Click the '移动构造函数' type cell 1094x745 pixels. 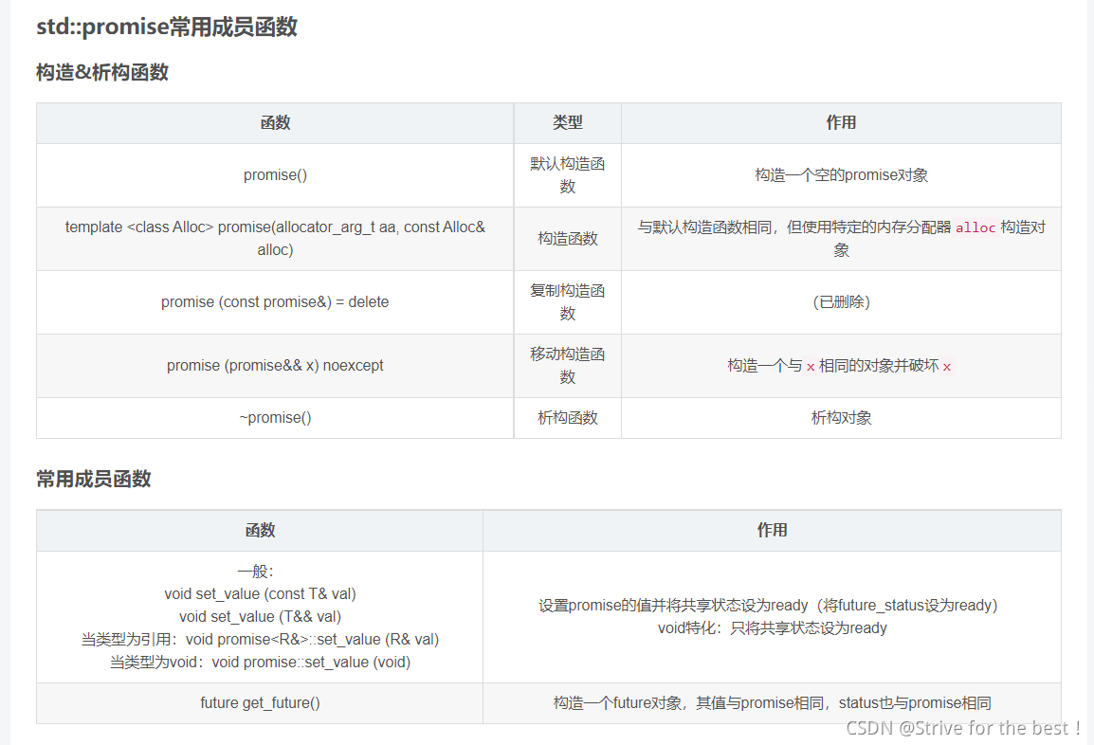[x=567, y=366]
